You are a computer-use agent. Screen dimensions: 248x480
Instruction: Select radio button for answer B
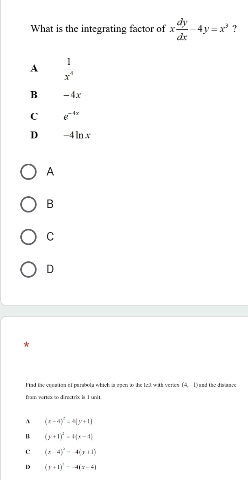coord(28,205)
